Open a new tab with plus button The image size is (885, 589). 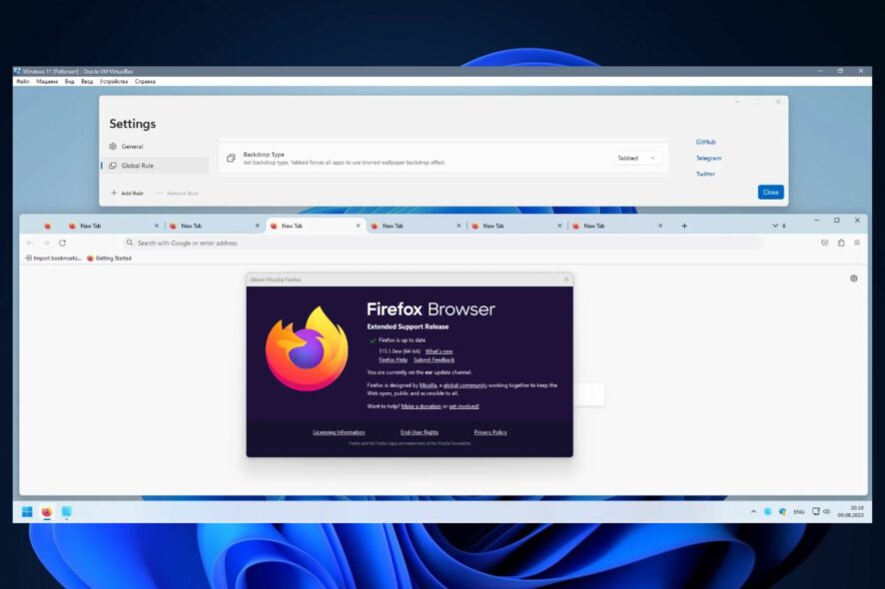click(x=684, y=226)
